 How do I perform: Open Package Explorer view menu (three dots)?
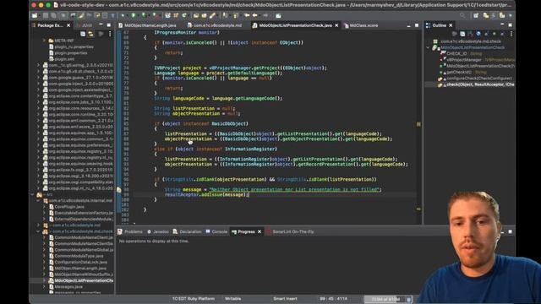coord(110,34)
